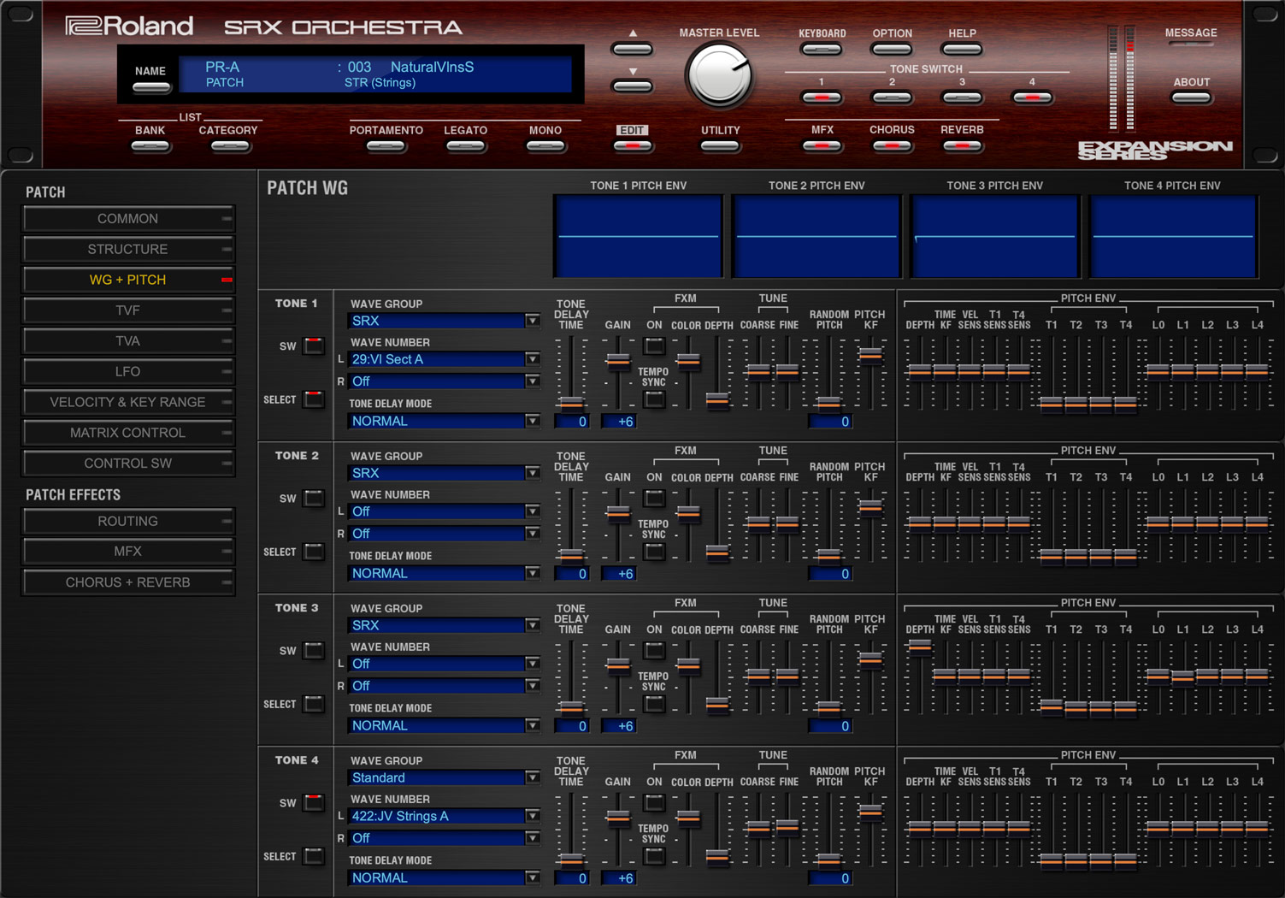Click the UTILITY button

(x=720, y=146)
